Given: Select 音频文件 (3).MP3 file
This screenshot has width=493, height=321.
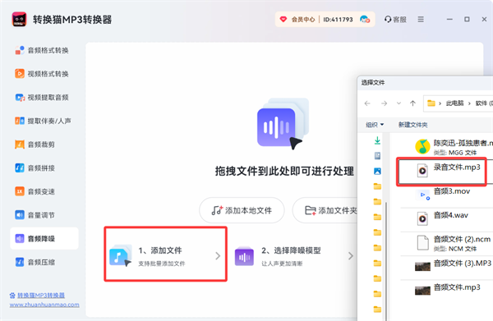Looking at the screenshot, I should point(446,267).
